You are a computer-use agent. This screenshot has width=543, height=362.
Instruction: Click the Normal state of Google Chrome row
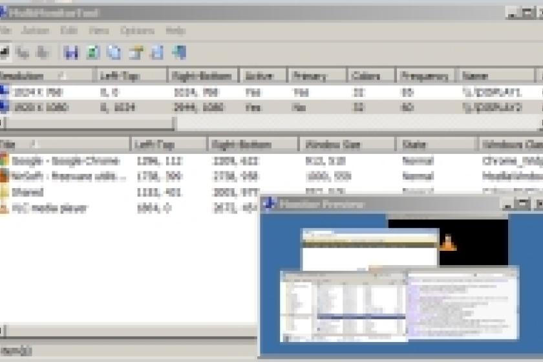pyautogui.click(x=418, y=161)
